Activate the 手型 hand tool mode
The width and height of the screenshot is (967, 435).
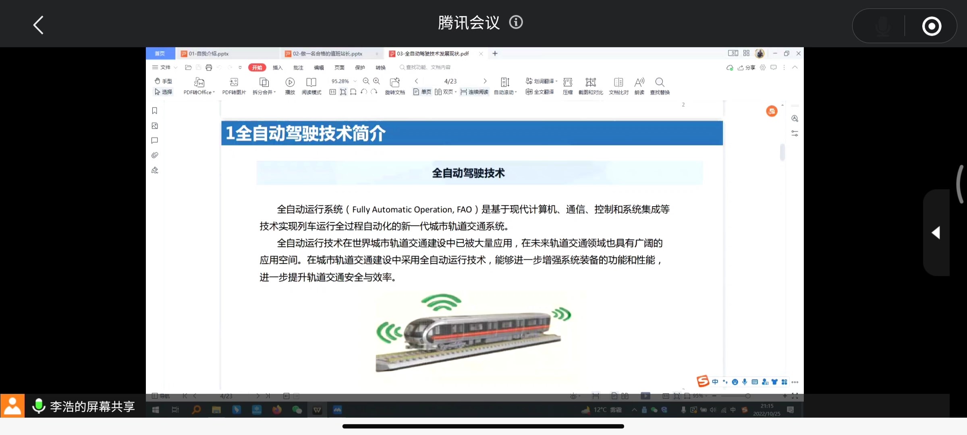163,81
